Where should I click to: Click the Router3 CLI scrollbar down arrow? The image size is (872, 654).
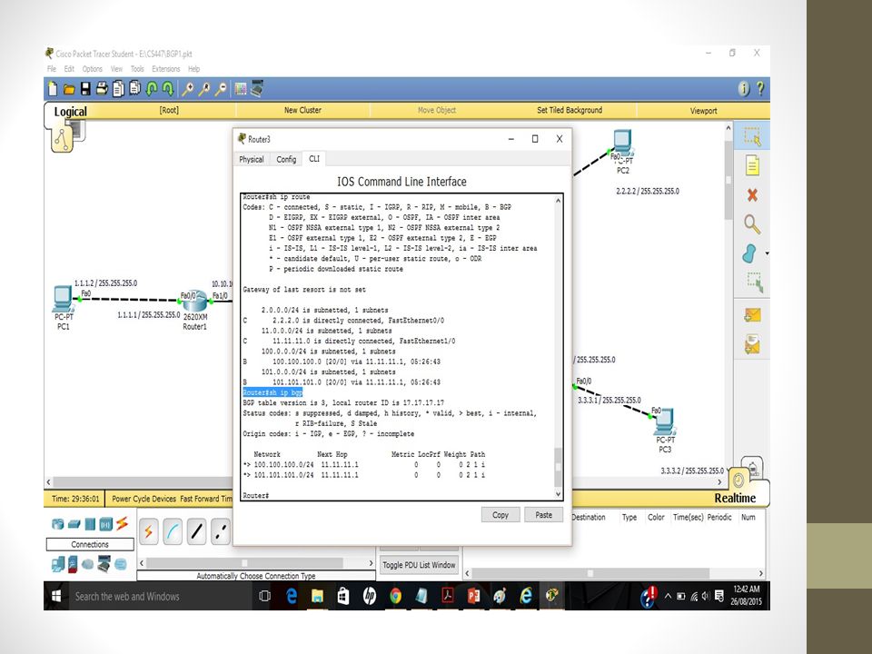[x=558, y=494]
